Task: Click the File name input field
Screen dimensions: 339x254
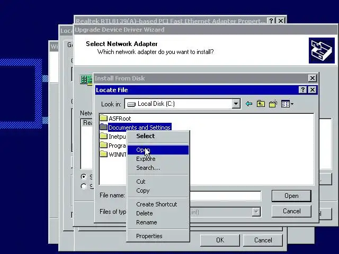Action: (225, 196)
